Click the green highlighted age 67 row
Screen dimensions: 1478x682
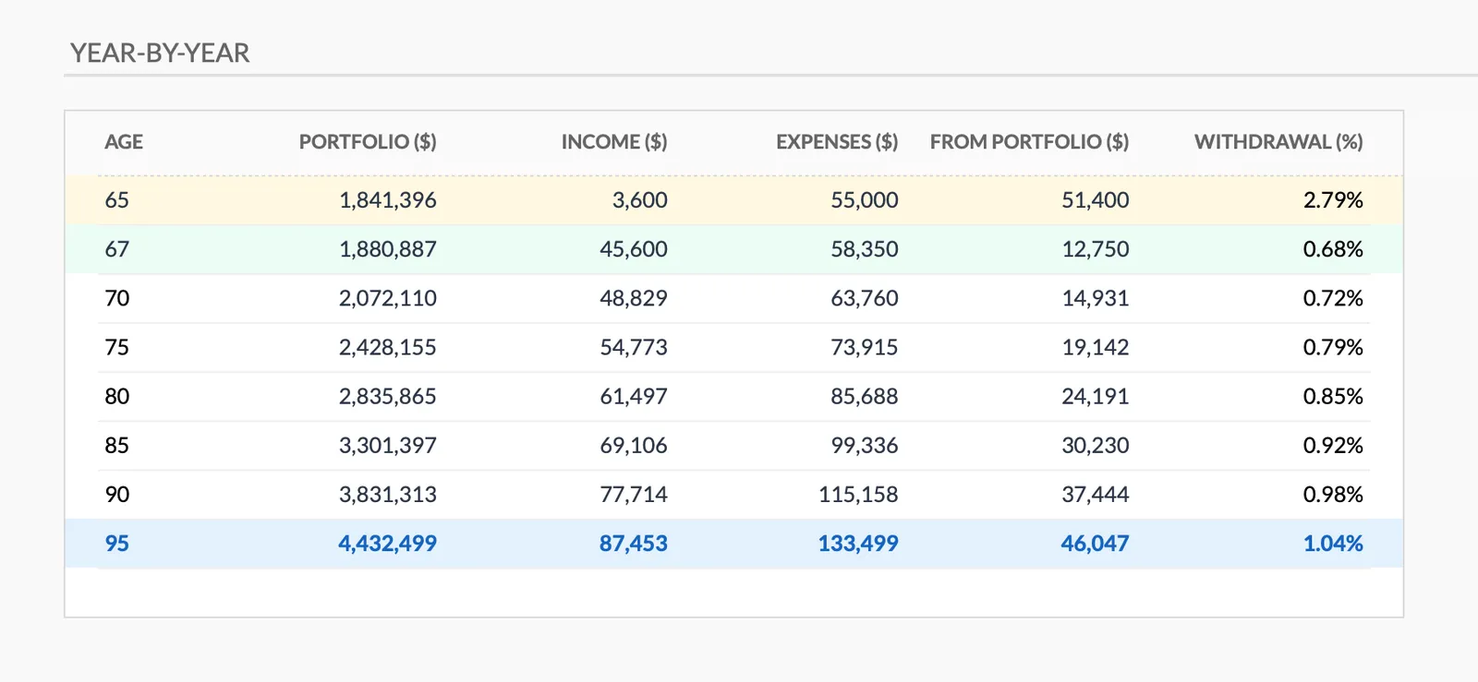(733, 249)
